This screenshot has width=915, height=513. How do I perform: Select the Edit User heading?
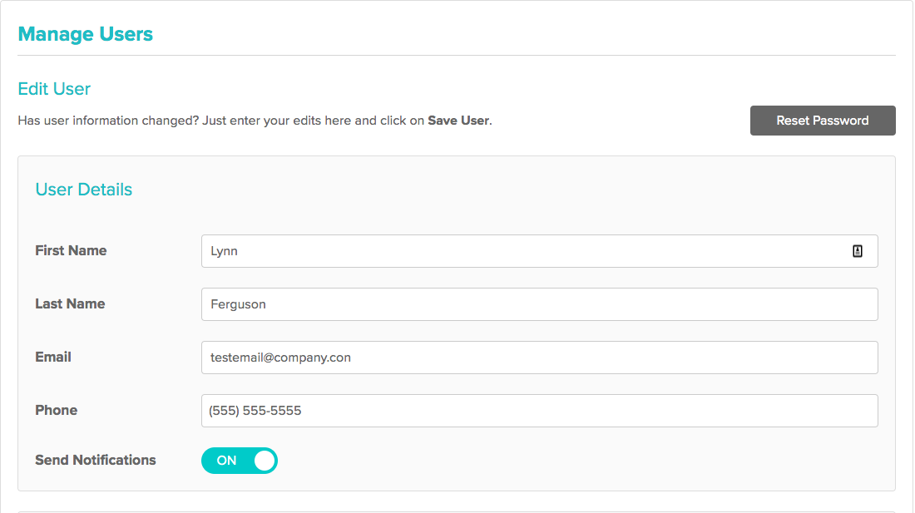pyautogui.click(x=53, y=88)
